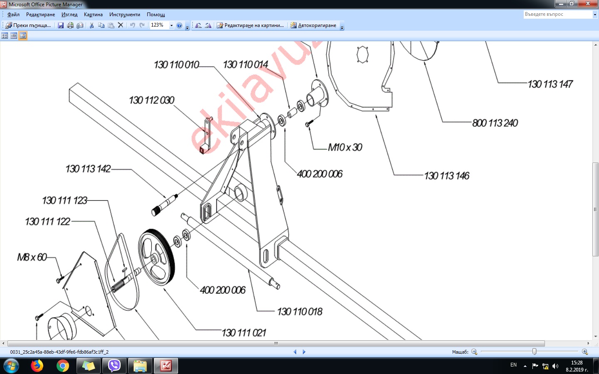Delete the picture with the X icon

coord(121,25)
